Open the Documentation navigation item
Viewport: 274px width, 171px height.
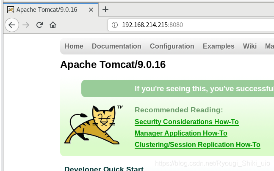pos(116,46)
